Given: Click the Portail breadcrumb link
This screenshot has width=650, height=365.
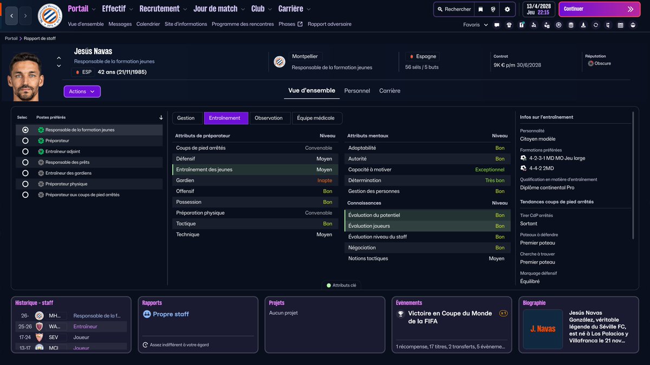Looking at the screenshot, I should click(11, 38).
